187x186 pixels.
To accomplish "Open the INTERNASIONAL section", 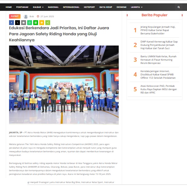I will (71, 7).
